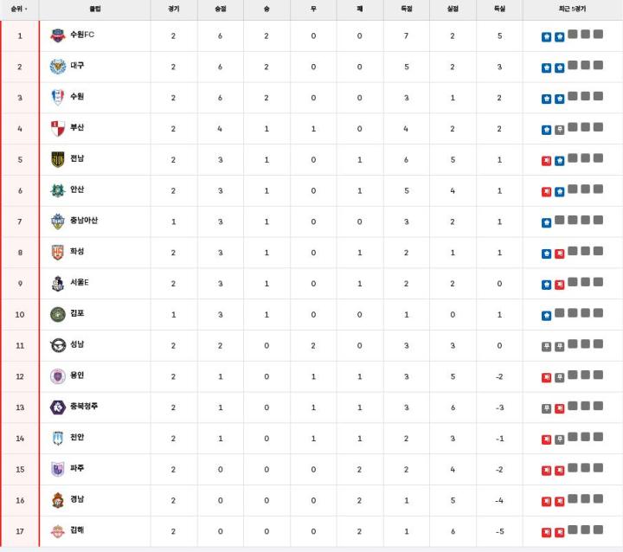
Task: Click the 성남 club logo
Action: [58, 345]
